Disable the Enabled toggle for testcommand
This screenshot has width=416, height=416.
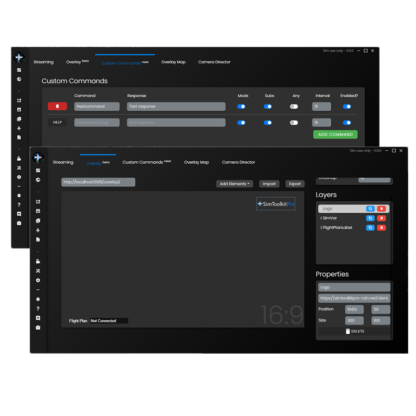pyautogui.click(x=347, y=106)
